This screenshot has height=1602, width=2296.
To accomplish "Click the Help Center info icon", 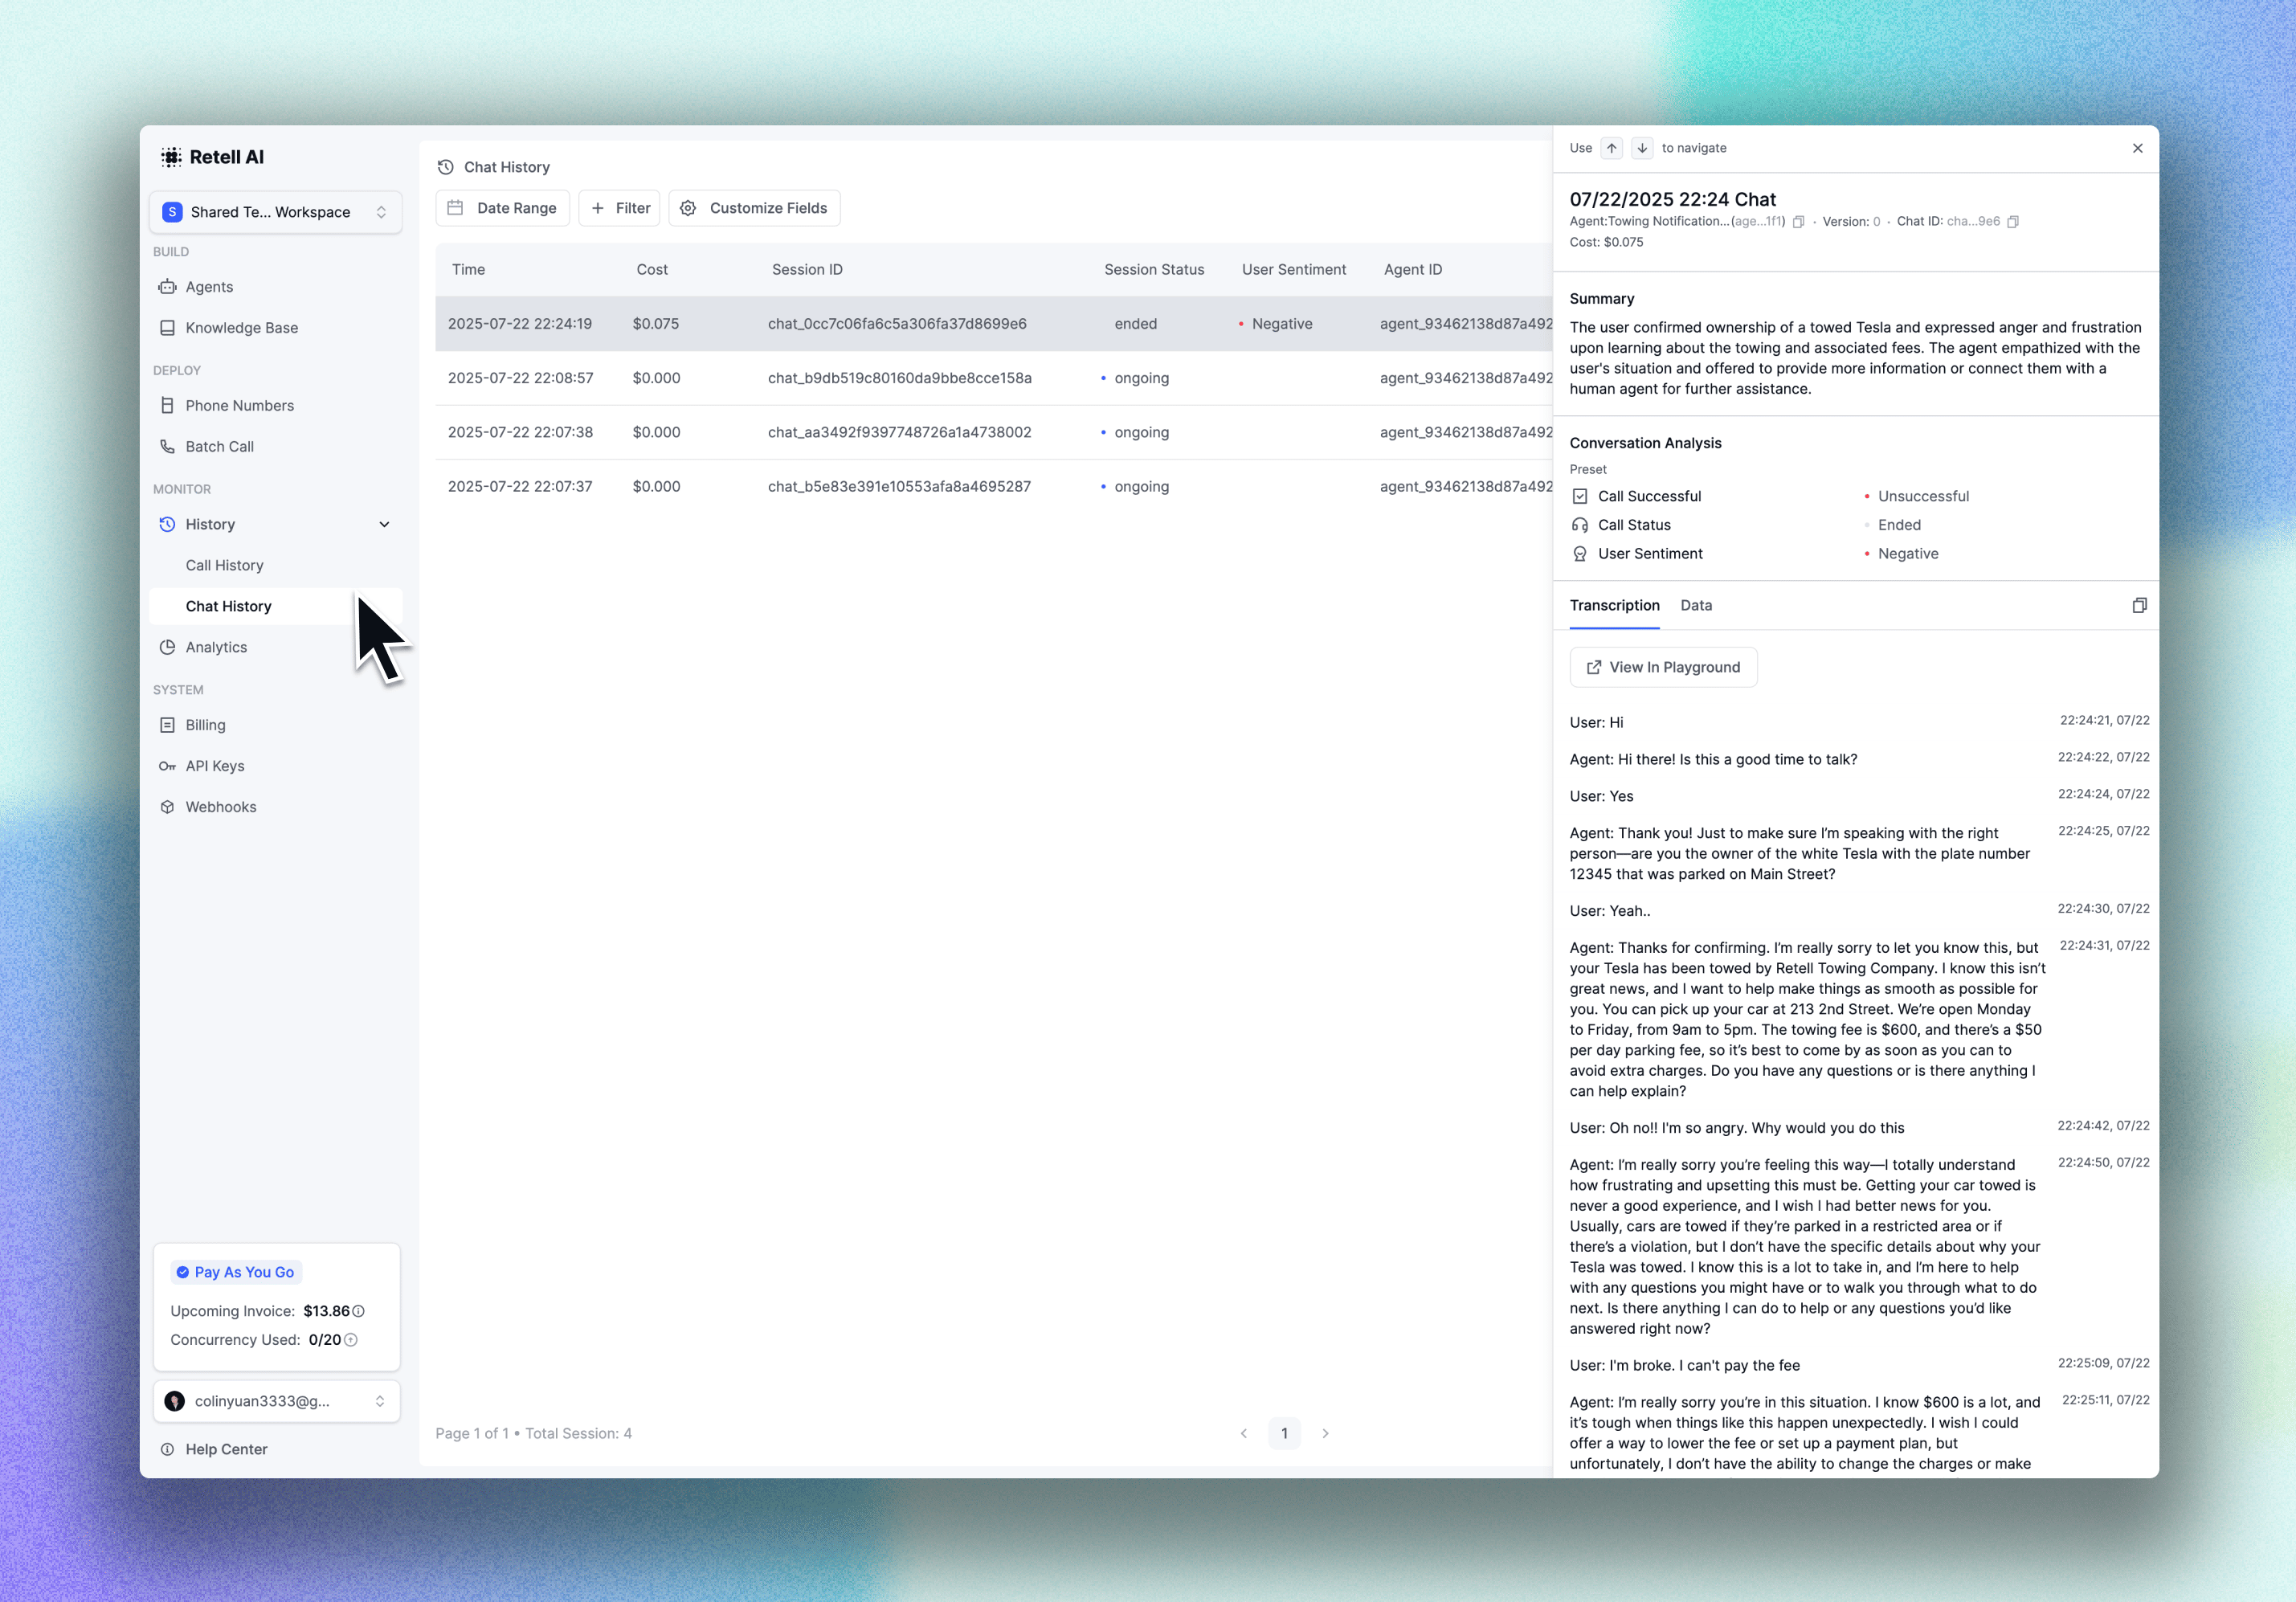I will pos(167,1450).
